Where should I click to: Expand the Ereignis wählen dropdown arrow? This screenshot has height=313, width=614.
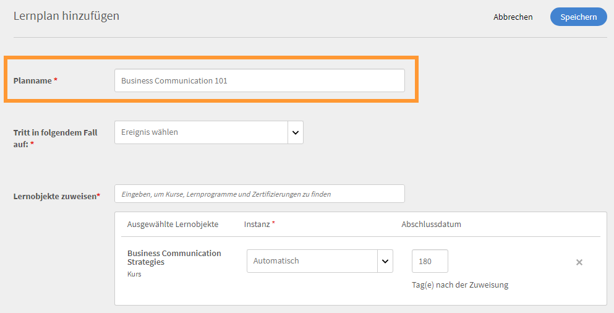[x=296, y=132]
